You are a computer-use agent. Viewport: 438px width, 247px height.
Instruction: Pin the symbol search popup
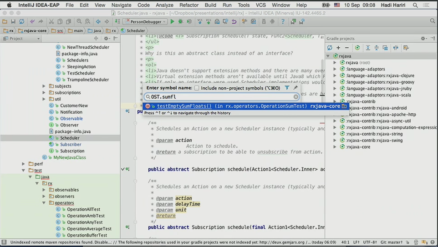295,88
